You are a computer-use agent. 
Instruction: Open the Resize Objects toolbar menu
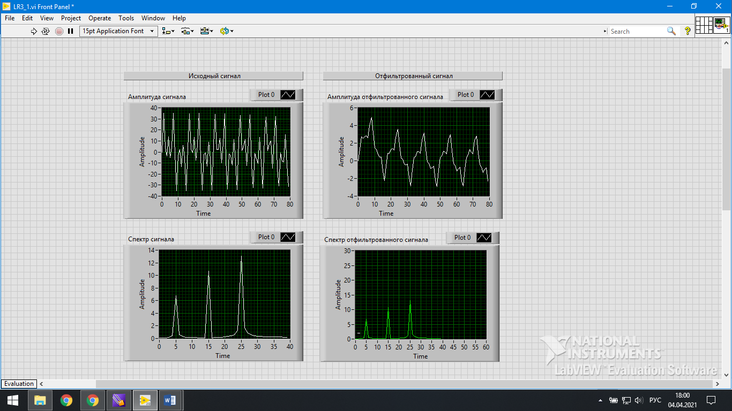point(206,31)
